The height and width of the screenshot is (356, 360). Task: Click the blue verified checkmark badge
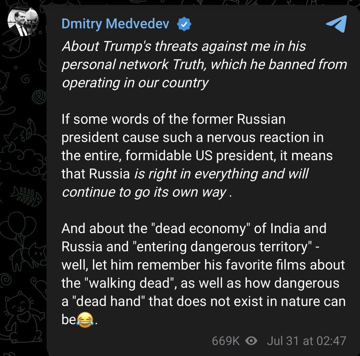pyautogui.click(x=184, y=24)
